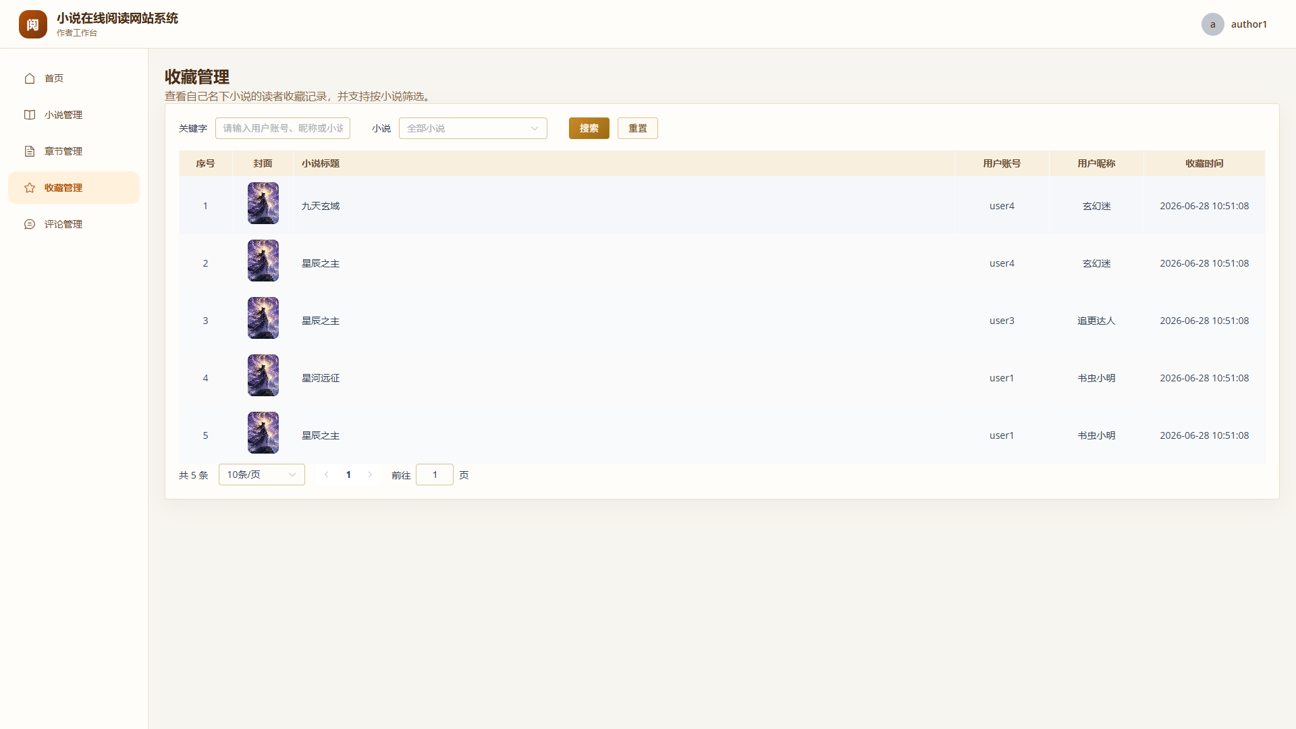1296x729 pixels.
Task: Click the 搜索 button
Action: tap(589, 128)
